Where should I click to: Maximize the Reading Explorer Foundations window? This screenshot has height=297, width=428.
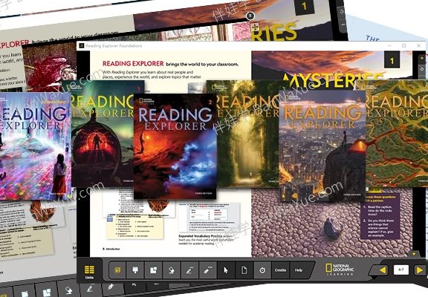pyautogui.click(x=404, y=45)
